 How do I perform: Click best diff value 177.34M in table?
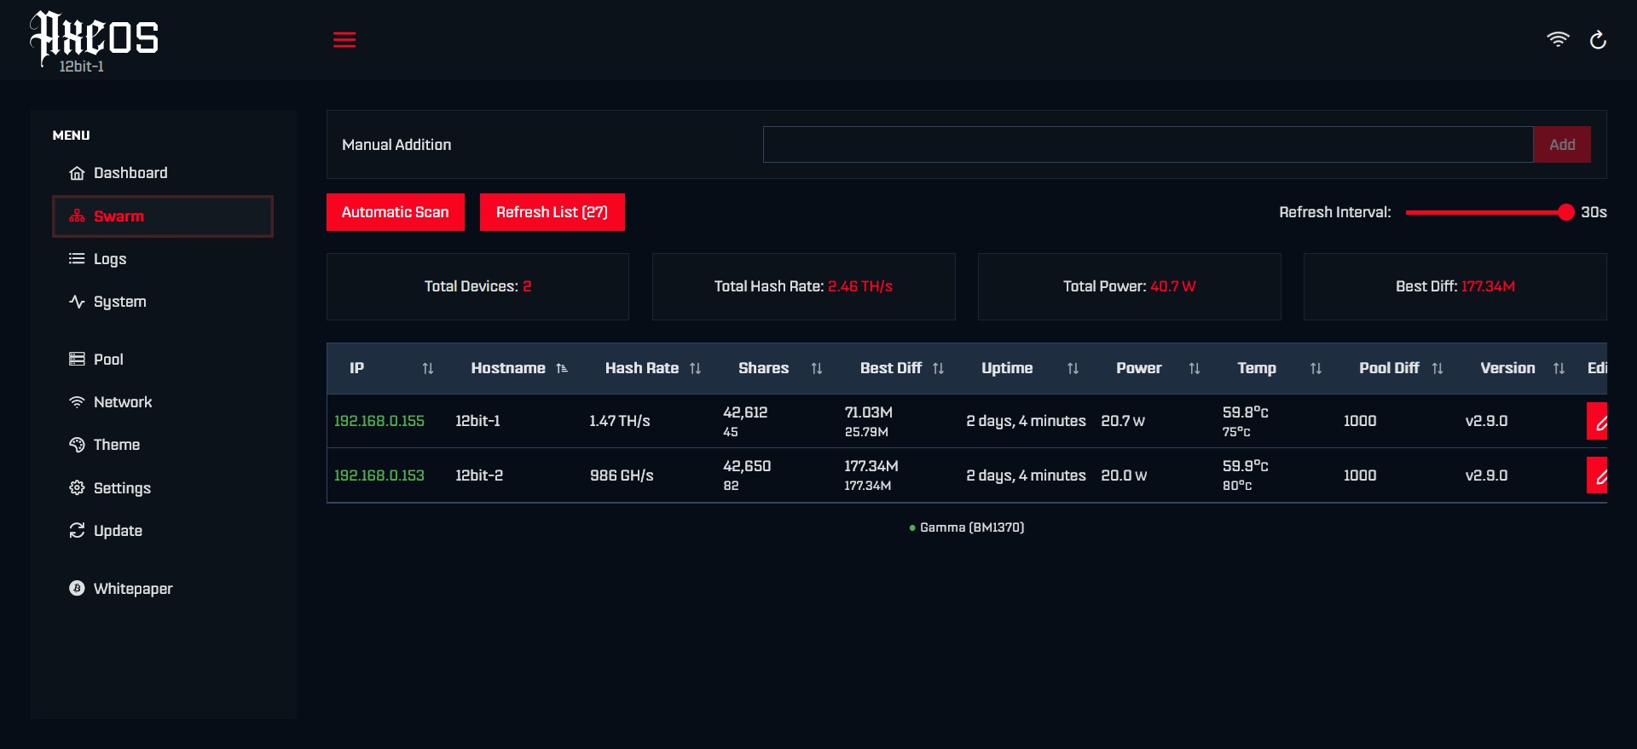871,466
